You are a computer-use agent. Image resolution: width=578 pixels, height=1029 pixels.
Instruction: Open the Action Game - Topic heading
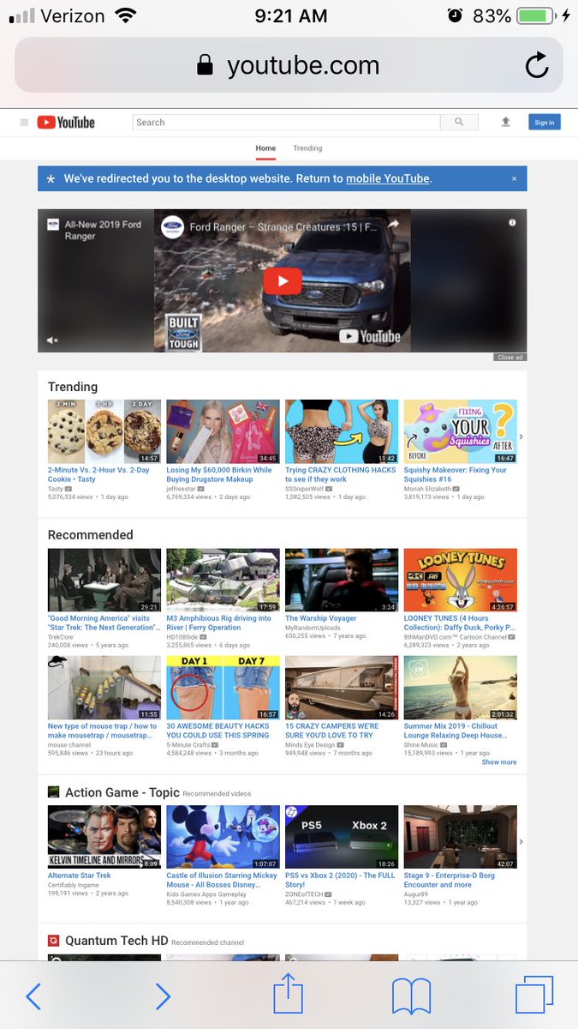[x=122, y=792]
